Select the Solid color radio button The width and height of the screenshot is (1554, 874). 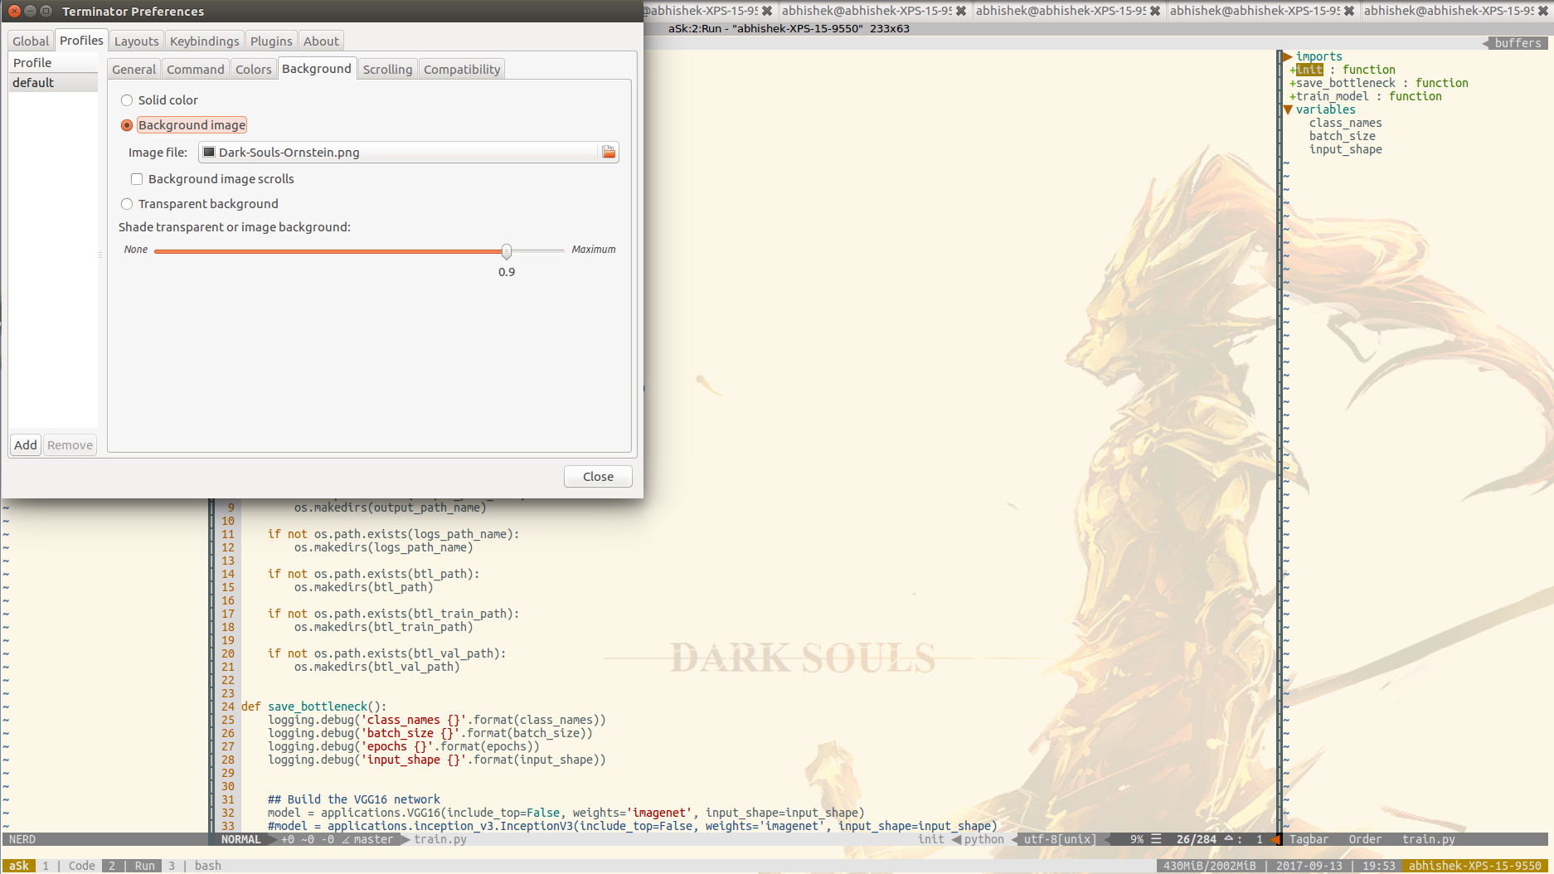[x=127, y=100]
